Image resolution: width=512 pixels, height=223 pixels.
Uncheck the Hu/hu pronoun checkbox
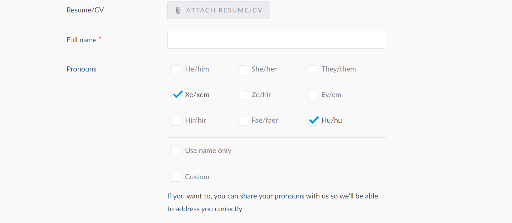313,121
